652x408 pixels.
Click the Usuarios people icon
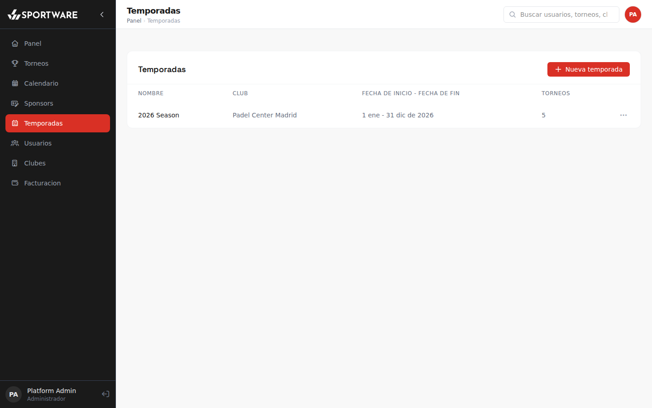[15, 143]
